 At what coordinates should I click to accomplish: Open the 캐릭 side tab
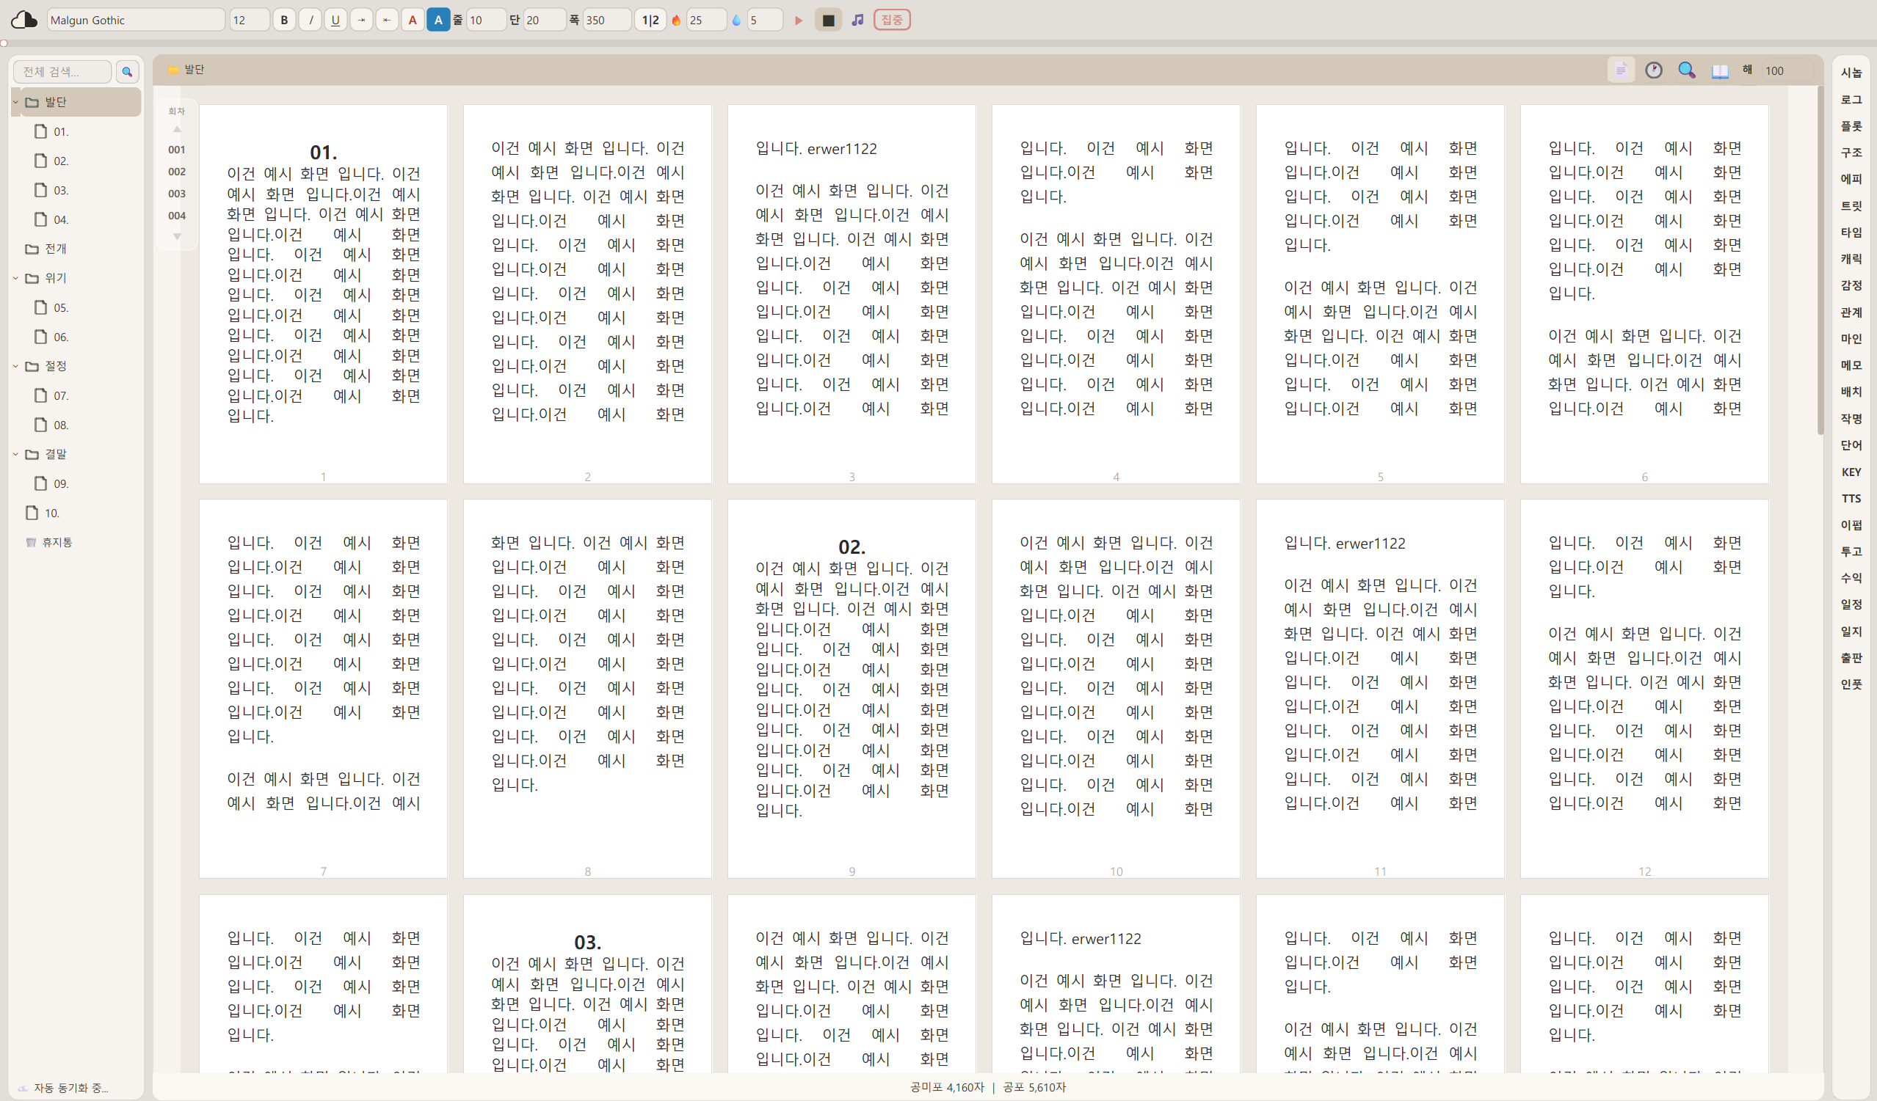click(x=1851, y=258)
